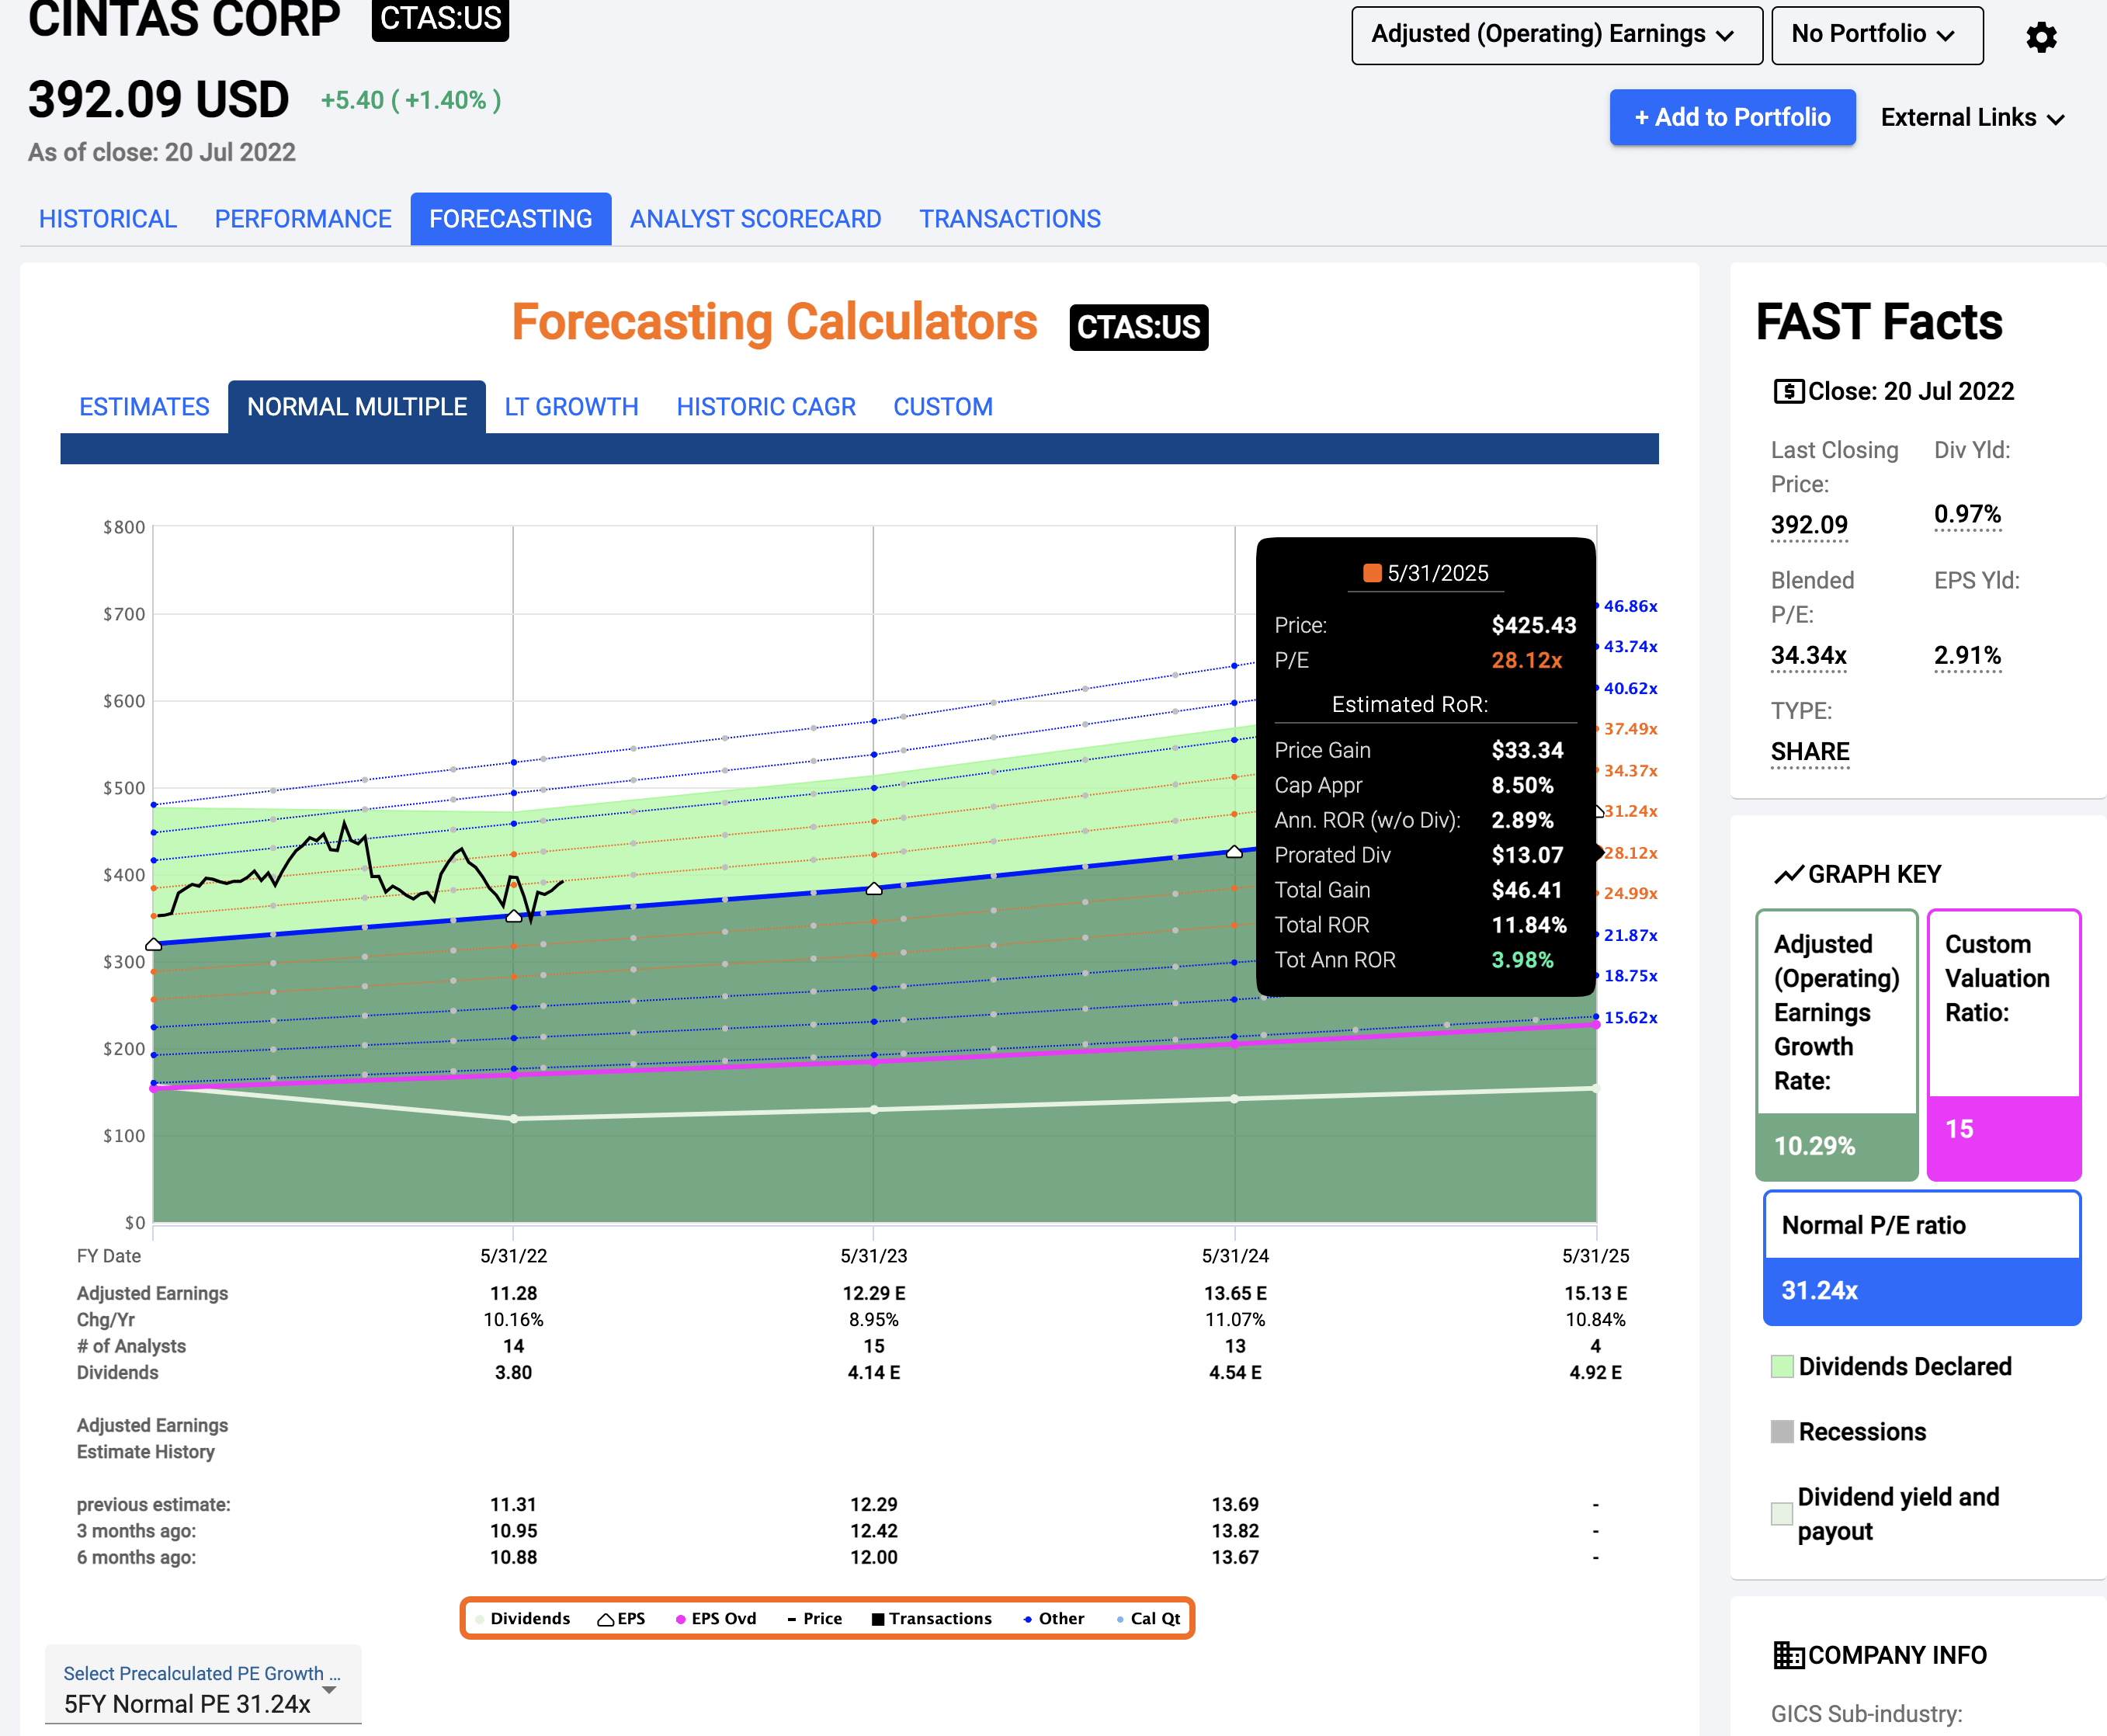Image resolution: width=2107 pixels, height=1736 pixels.
Task: Toggle the Other series in legend
Action: click(1054, 1618)
